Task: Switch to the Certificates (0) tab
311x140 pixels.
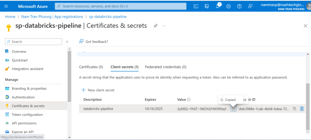Action: pos(91,67)
